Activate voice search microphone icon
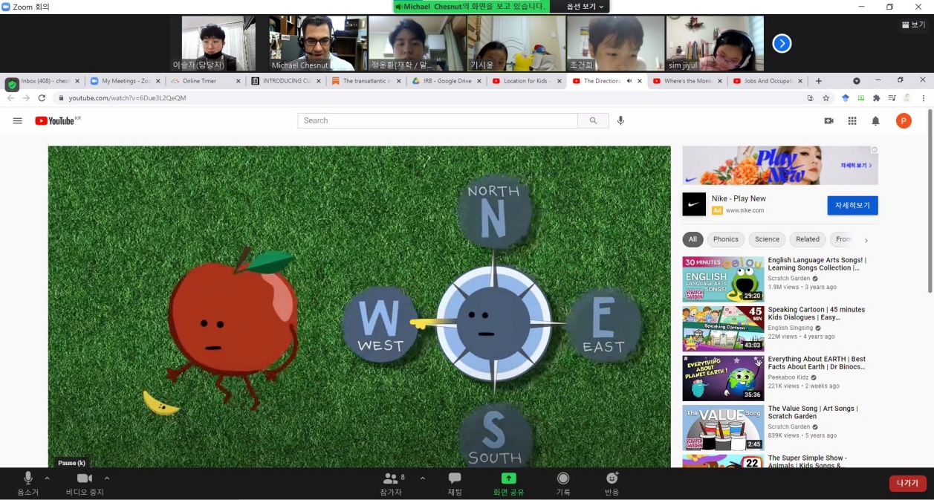 click(x=620, y=120)
